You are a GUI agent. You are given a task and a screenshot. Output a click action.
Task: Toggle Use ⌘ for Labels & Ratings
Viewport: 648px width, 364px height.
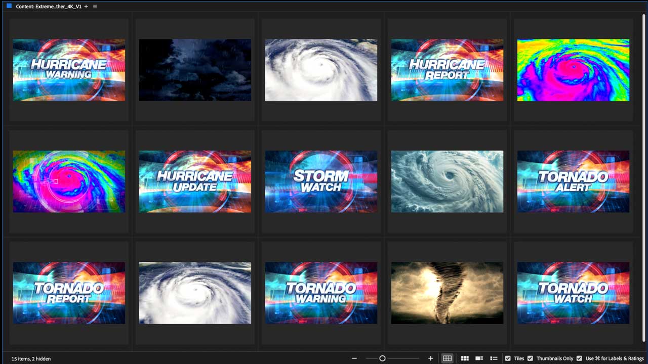point(579,358)
